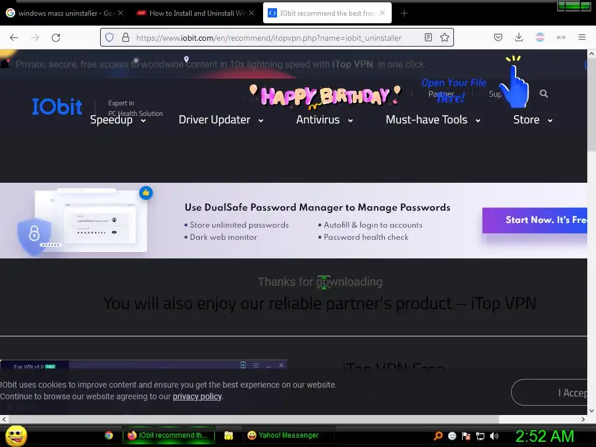This screenshot has width=596, height=447.
Task: Save page to Pocket
Action: click(x=498, y=38)
